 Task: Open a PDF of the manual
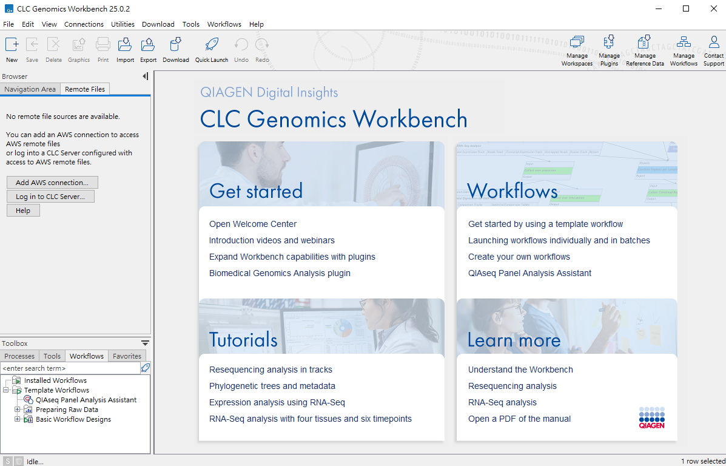520,419
